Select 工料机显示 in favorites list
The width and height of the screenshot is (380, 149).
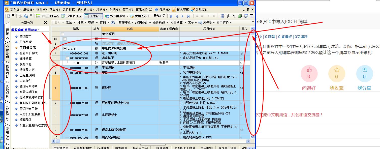click(28, 48)
